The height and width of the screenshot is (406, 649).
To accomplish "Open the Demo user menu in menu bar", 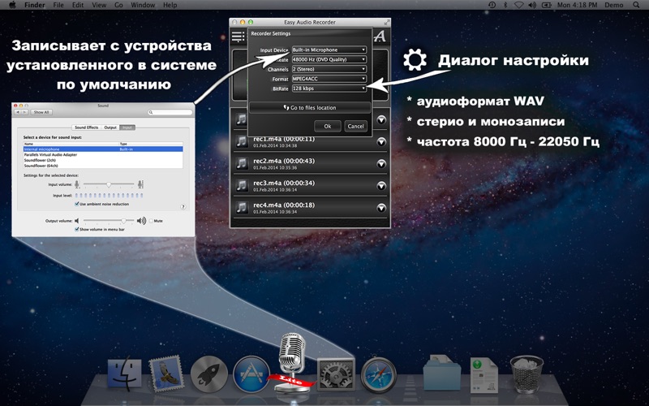I will (614, 5).
